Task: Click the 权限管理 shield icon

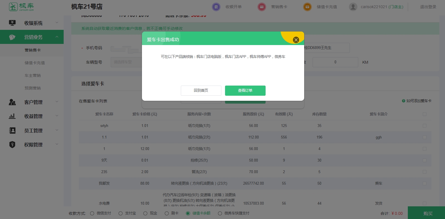Action: coord(12,145)
